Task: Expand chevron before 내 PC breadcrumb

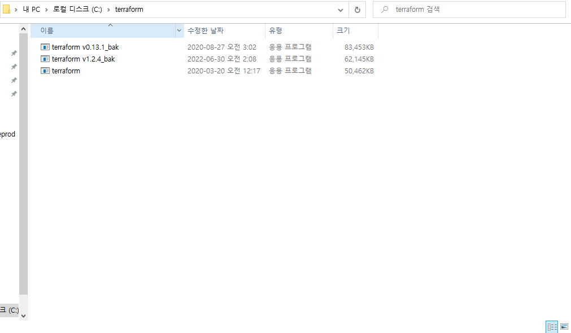Action: 16,10
